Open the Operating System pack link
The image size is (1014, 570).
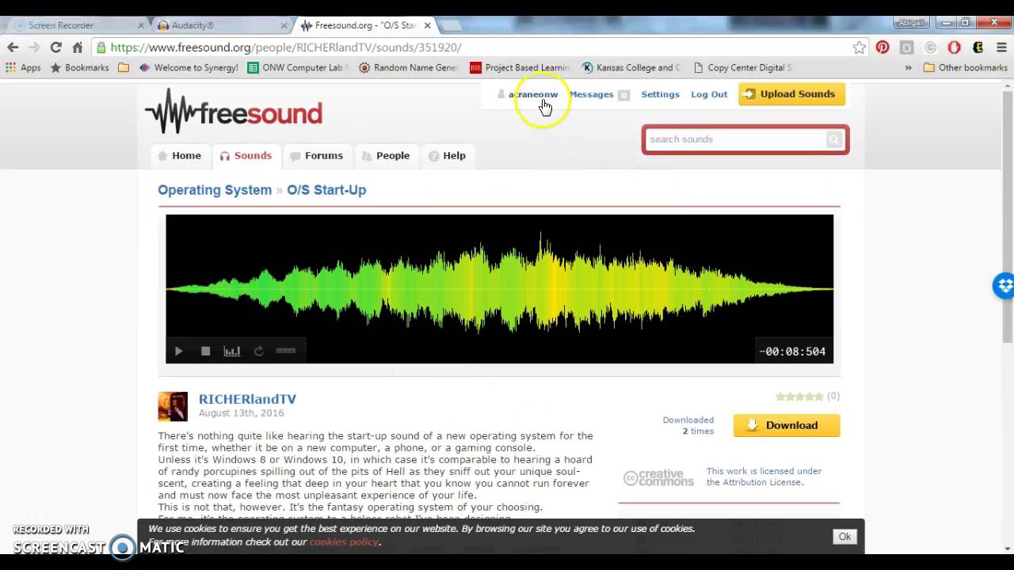215,190
